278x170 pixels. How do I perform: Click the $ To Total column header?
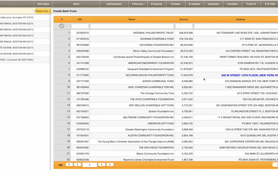[270, 4]
